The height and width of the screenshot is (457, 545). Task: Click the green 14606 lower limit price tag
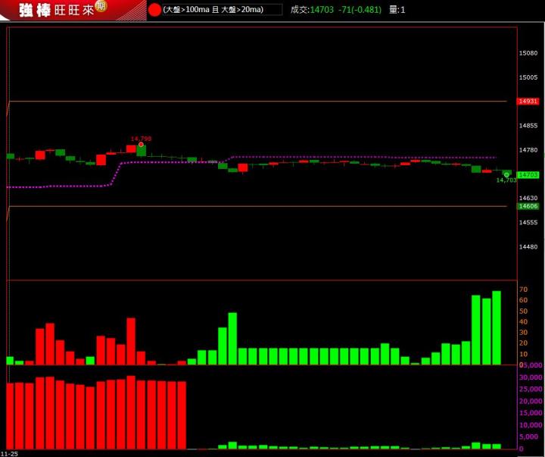click(528, 206)
